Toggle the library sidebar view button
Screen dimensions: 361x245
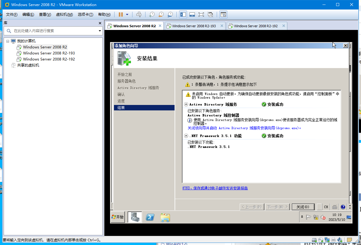183,15
